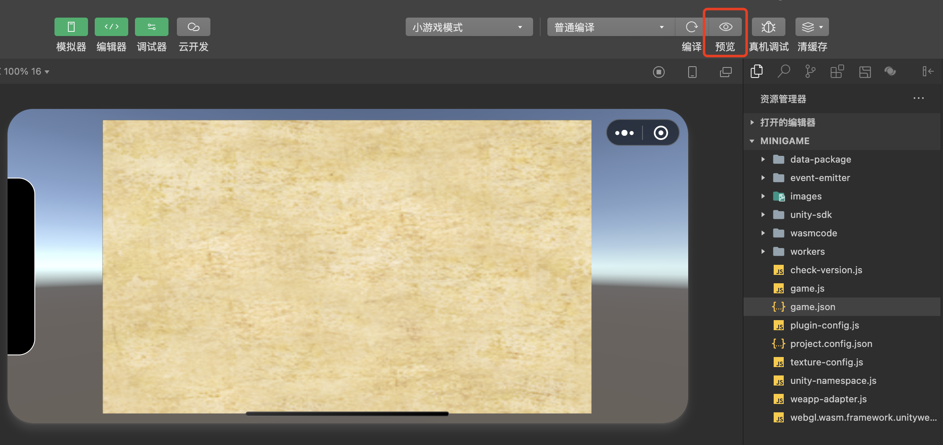Toggle the 编辑器 editor panel button
The image size is (943, 445).
(111, 27)
